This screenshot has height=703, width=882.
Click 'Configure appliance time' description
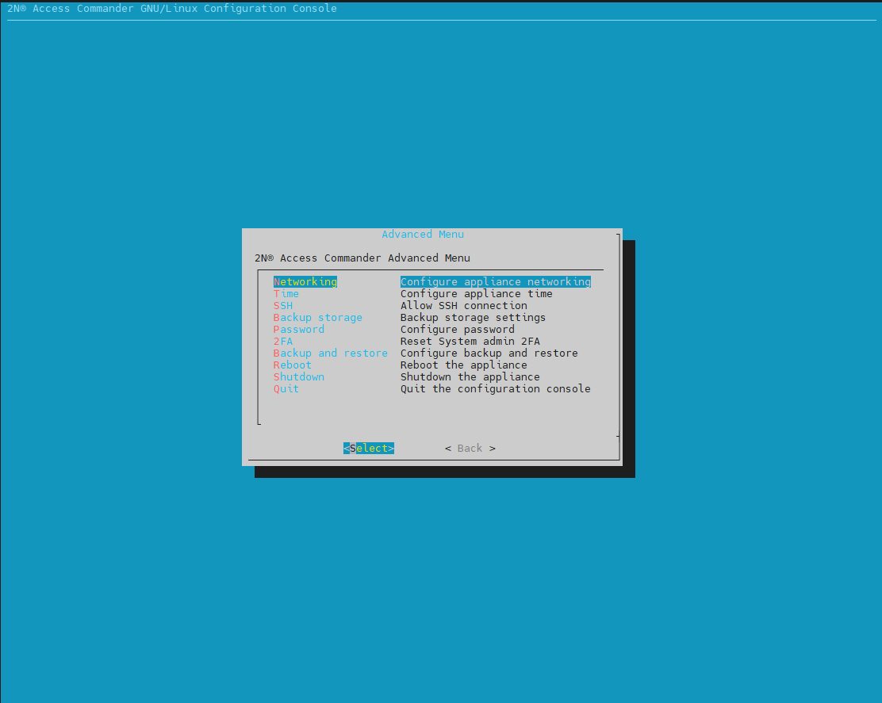pos(477,293)
